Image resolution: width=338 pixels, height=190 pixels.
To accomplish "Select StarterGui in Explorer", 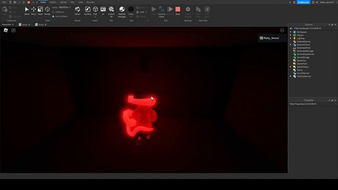I will [302, 61].
